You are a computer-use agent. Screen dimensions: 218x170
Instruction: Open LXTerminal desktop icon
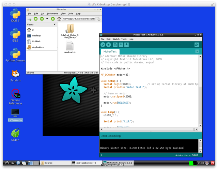pyautogui.click(x=15, y=114)
